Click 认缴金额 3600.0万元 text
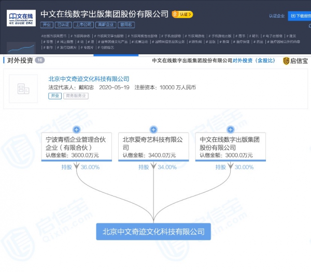 [x=72, y=155]
